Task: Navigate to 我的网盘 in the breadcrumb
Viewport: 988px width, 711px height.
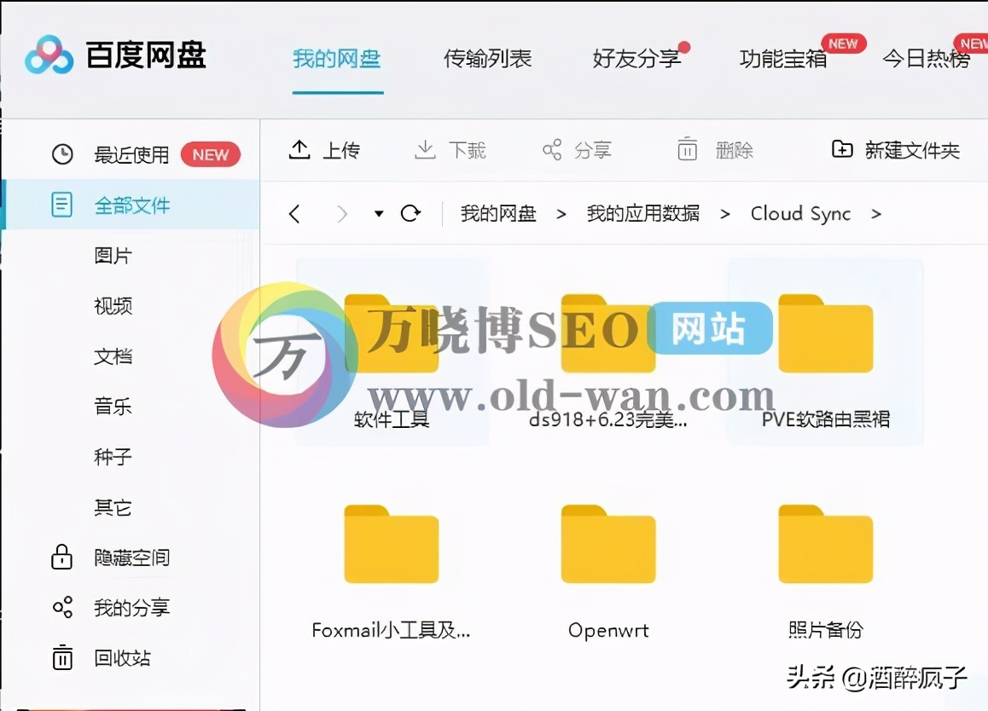Action: [x=499, y=213]
